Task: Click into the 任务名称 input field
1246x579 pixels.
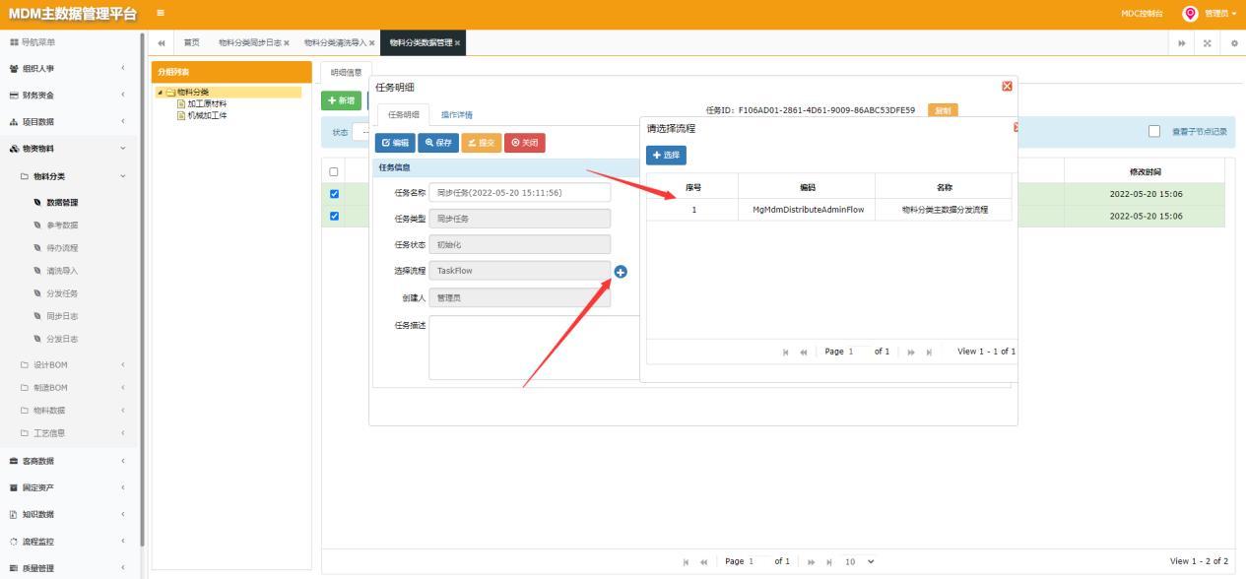Action: click(519, 193)
